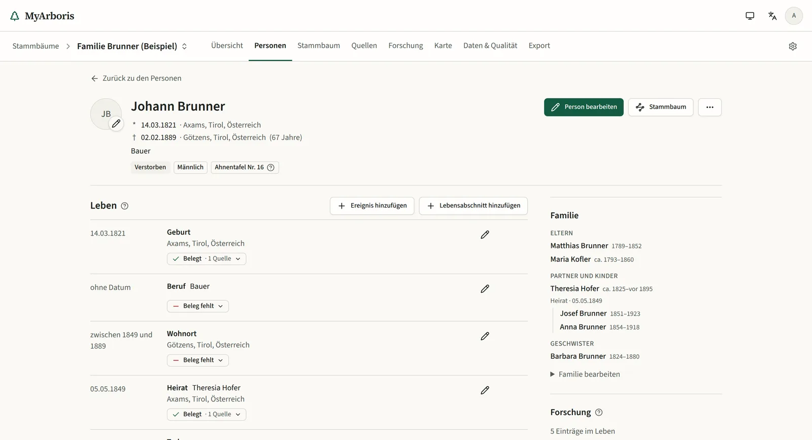Click the '5 Einträge im Leben' text
812x440 pixels.
point(583,431)
